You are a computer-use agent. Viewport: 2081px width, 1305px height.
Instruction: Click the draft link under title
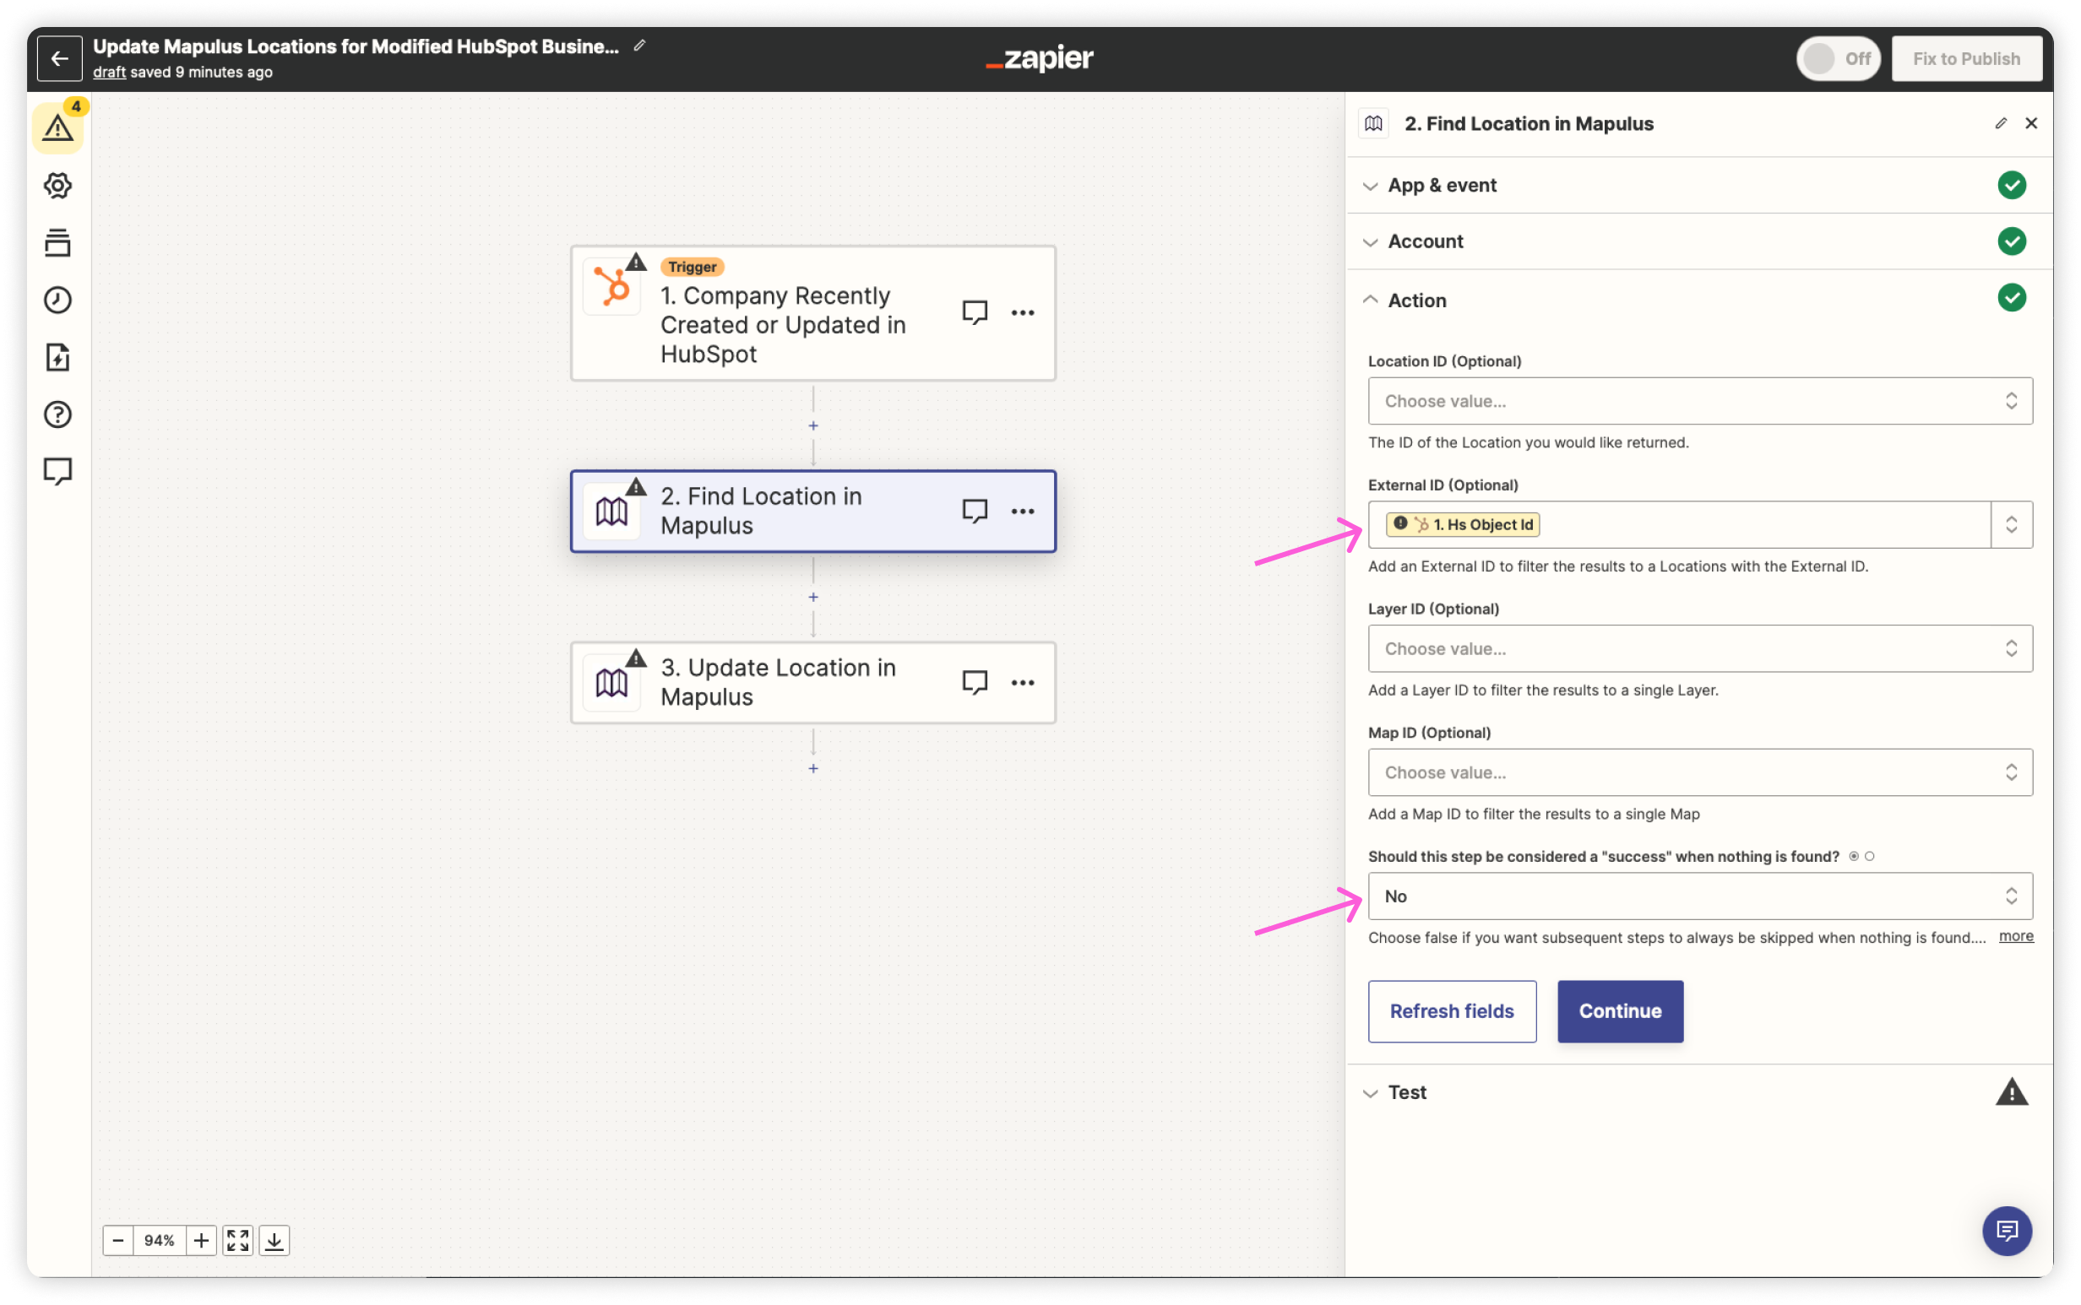[x=109, y=73]
